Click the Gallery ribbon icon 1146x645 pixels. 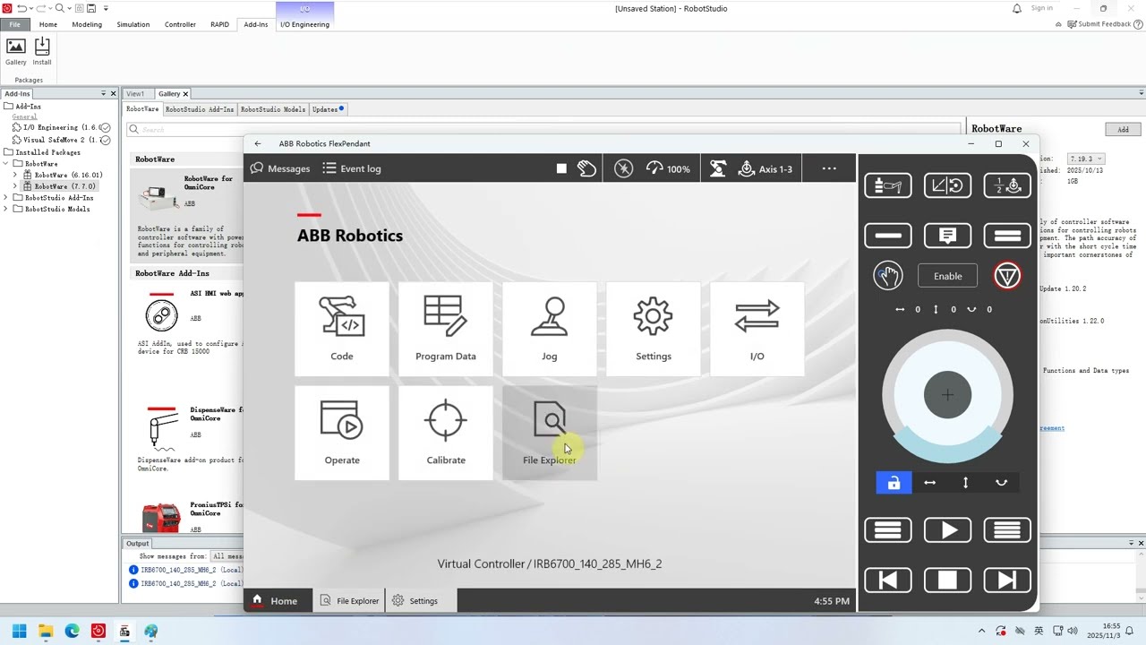[16, 52]
